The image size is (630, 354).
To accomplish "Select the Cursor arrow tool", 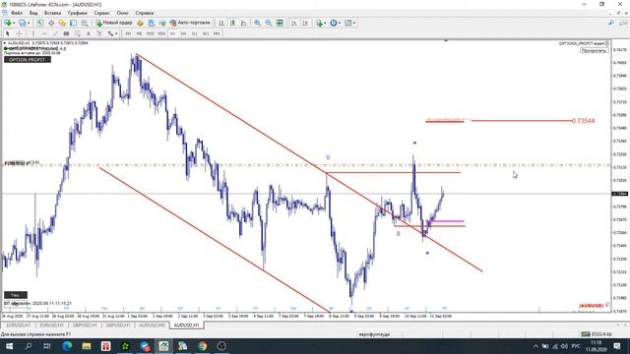I will [x=8, y=33].
